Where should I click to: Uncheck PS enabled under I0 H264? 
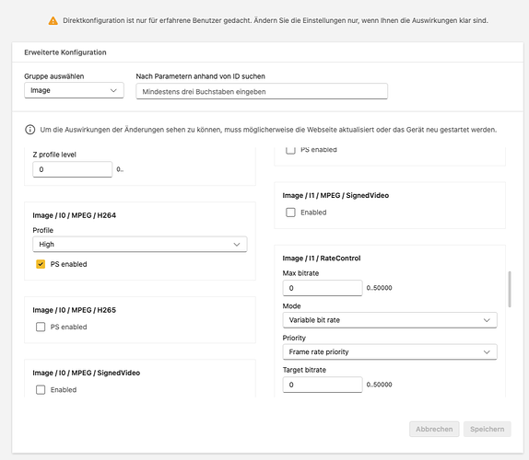tap(41, 264)
